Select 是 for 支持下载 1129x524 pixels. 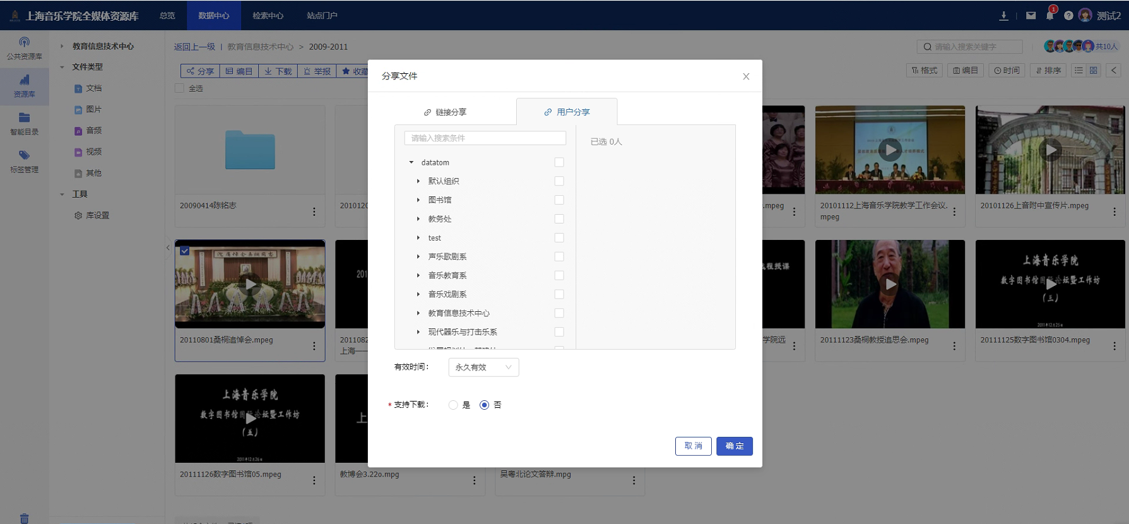pos(453,405)
